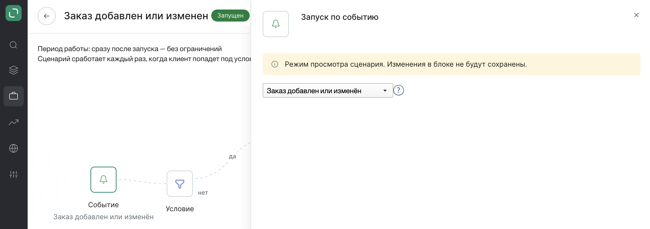This screenshot has width=650, height=229.
Task: Click the green app logo icon
Action: (x=13, y=13)
